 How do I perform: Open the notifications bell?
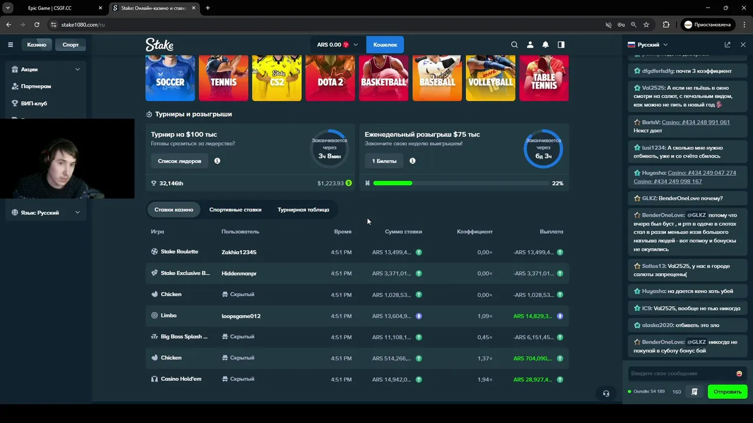(545, 45)
